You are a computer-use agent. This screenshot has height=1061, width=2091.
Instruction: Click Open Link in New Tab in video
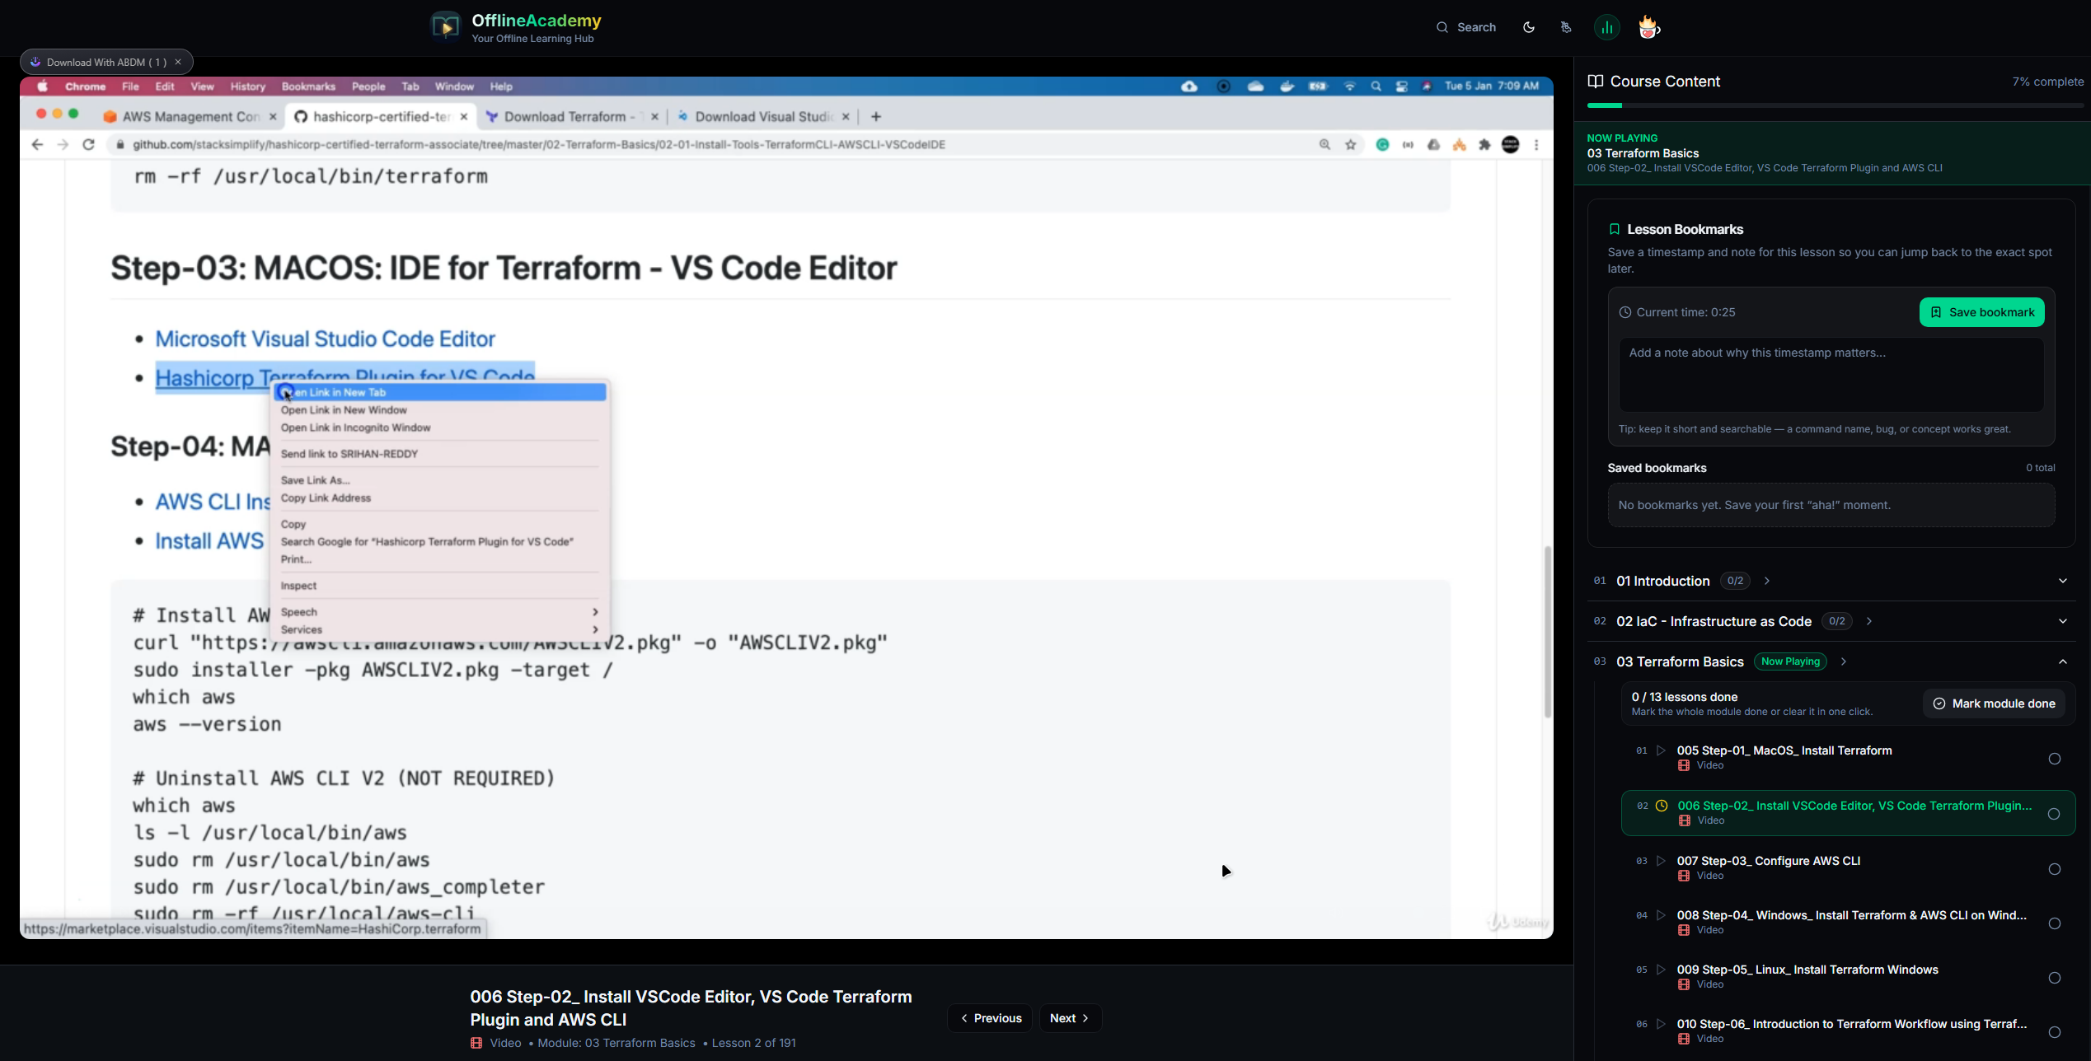(x=440, y=392)
